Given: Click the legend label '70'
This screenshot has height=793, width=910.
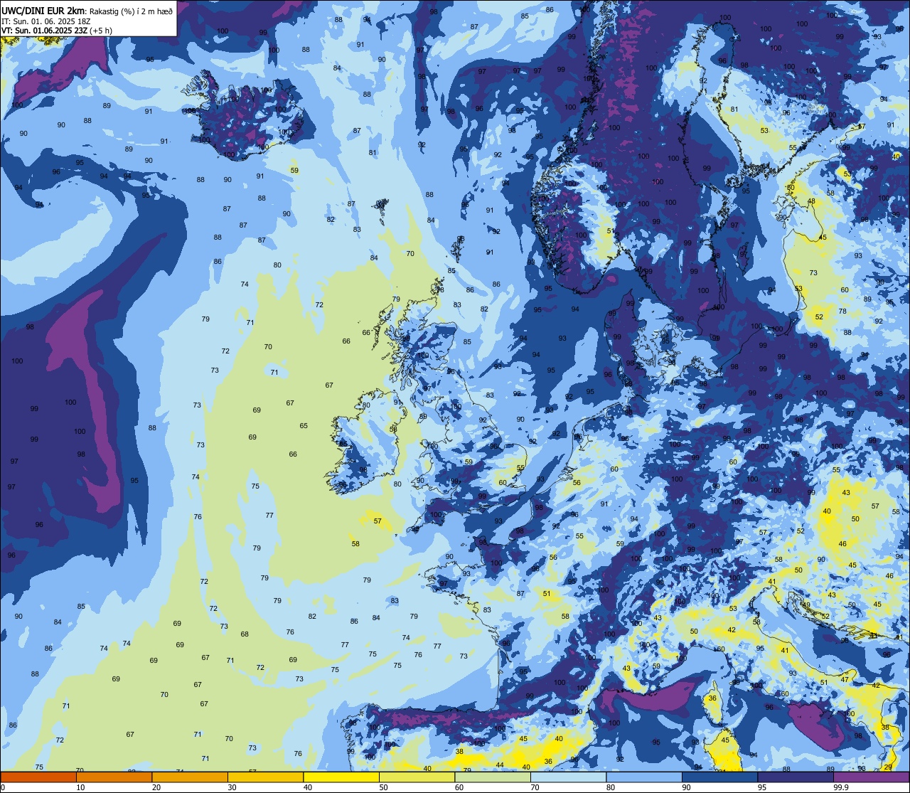Looking at the screenshot, I should [x=535, y=787].
